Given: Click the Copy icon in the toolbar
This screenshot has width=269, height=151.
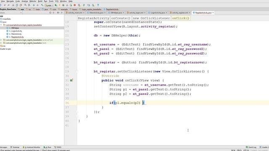Looking at the screenshot, I should pos(17,5).
